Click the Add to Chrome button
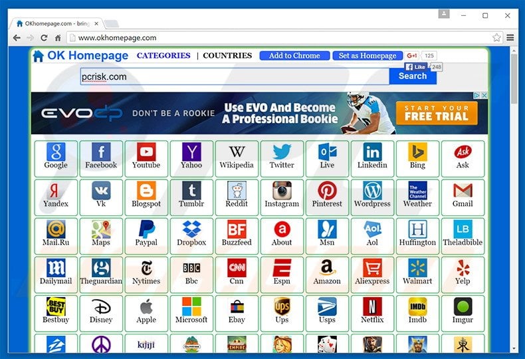The image size is (525, 359). (294, 56)
